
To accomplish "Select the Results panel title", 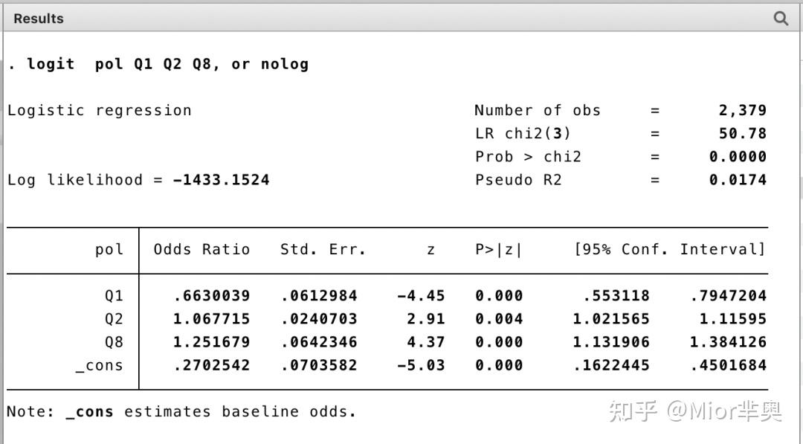I will (38, 18).
